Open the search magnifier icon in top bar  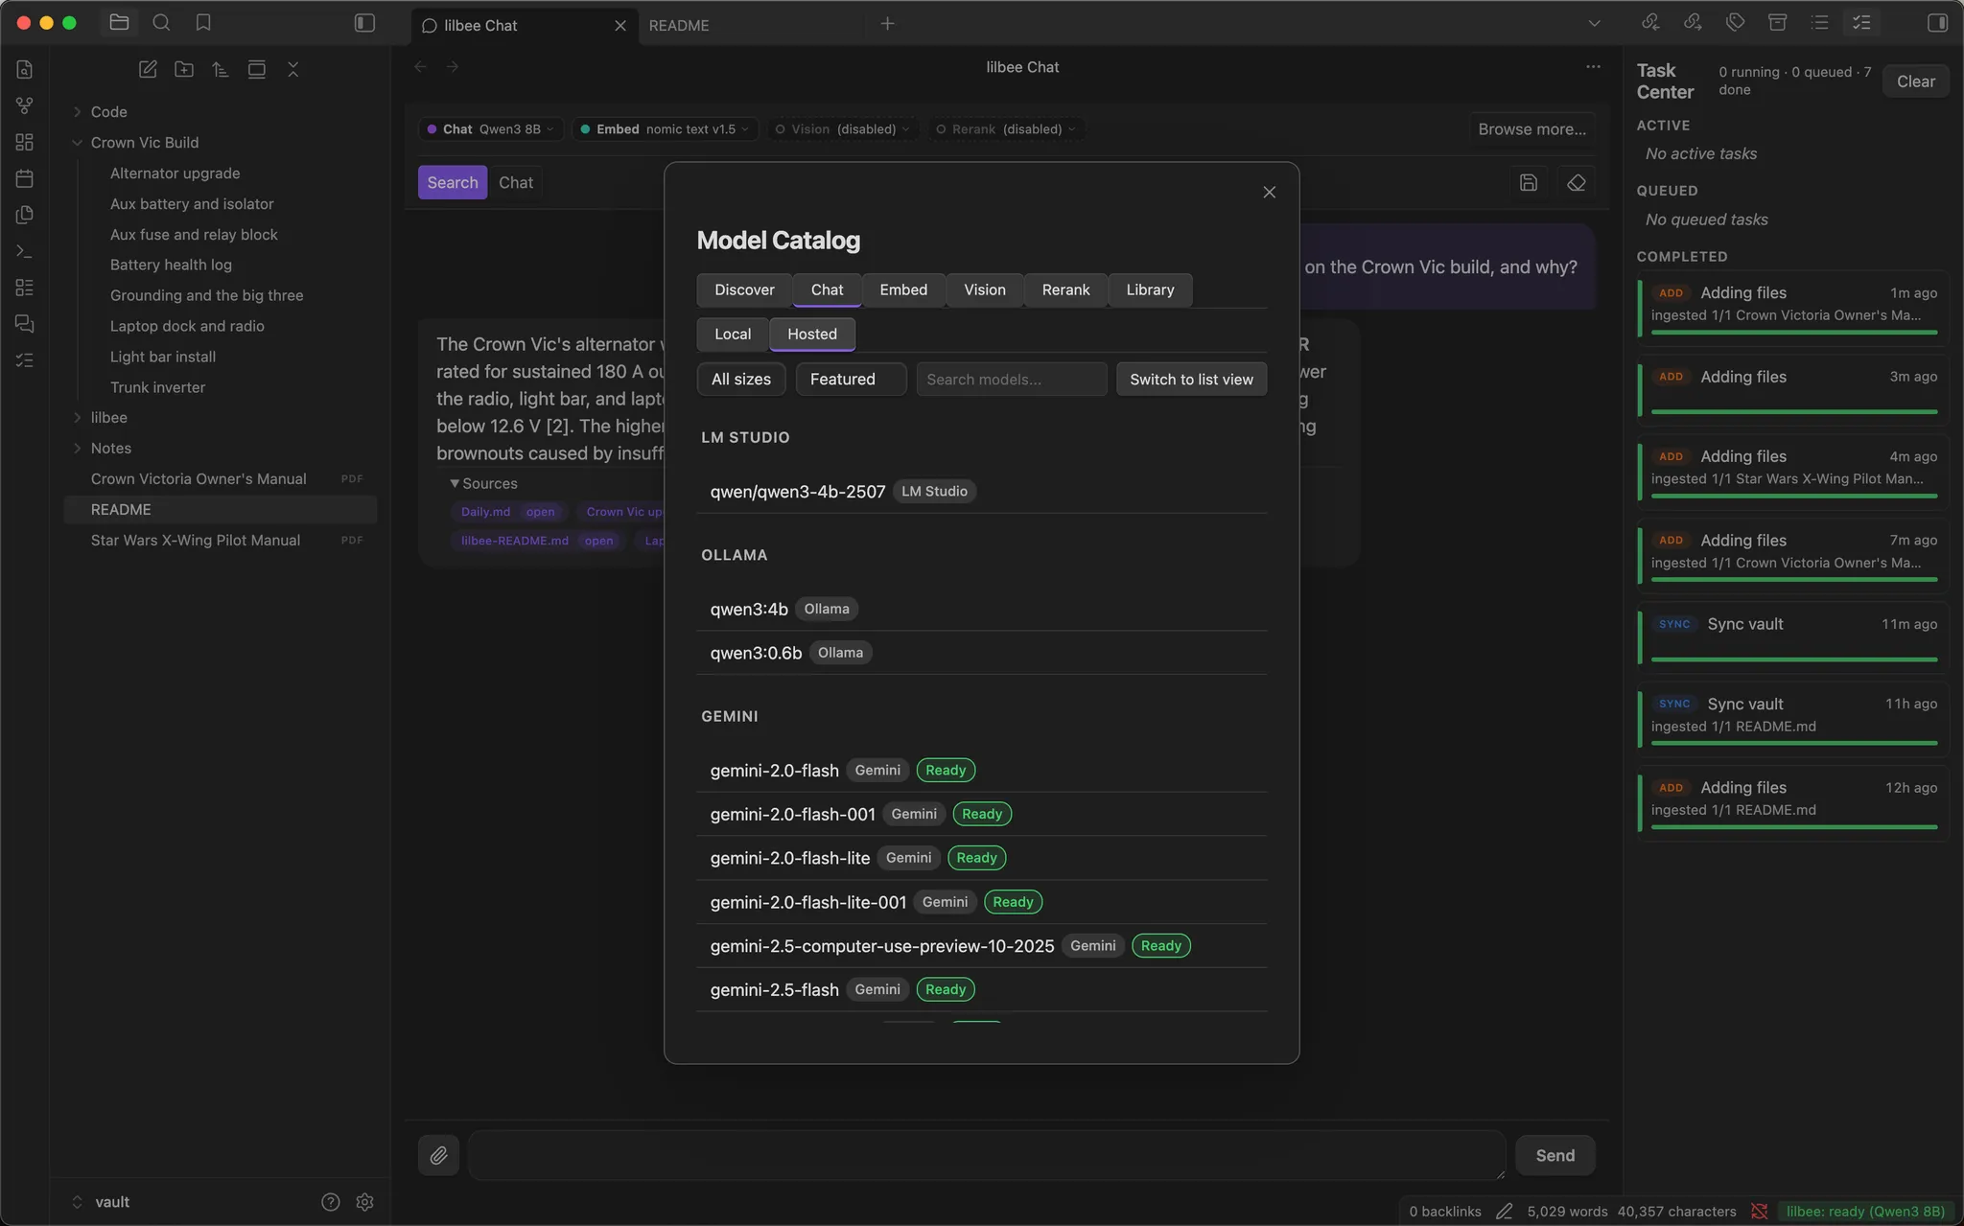(161, 23)
